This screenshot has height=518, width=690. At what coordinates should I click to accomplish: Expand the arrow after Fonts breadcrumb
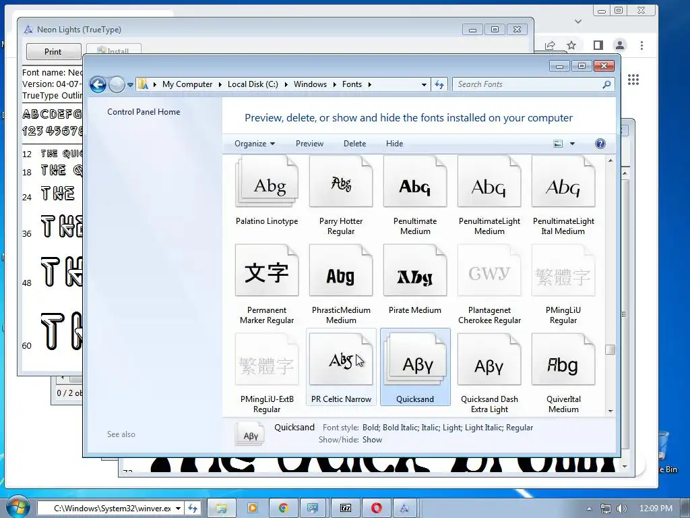point(370,84)
